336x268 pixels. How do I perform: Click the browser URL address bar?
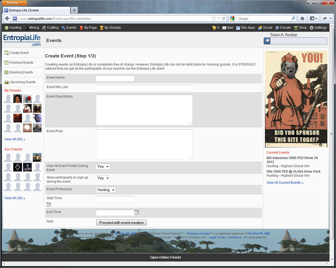tap(115, 19)
